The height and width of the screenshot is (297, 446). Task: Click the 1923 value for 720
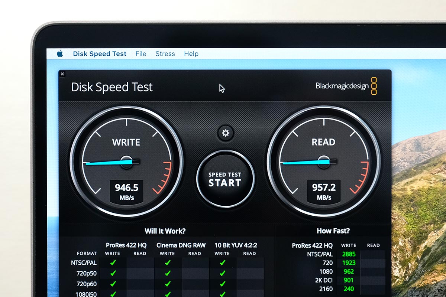(349, 263)
